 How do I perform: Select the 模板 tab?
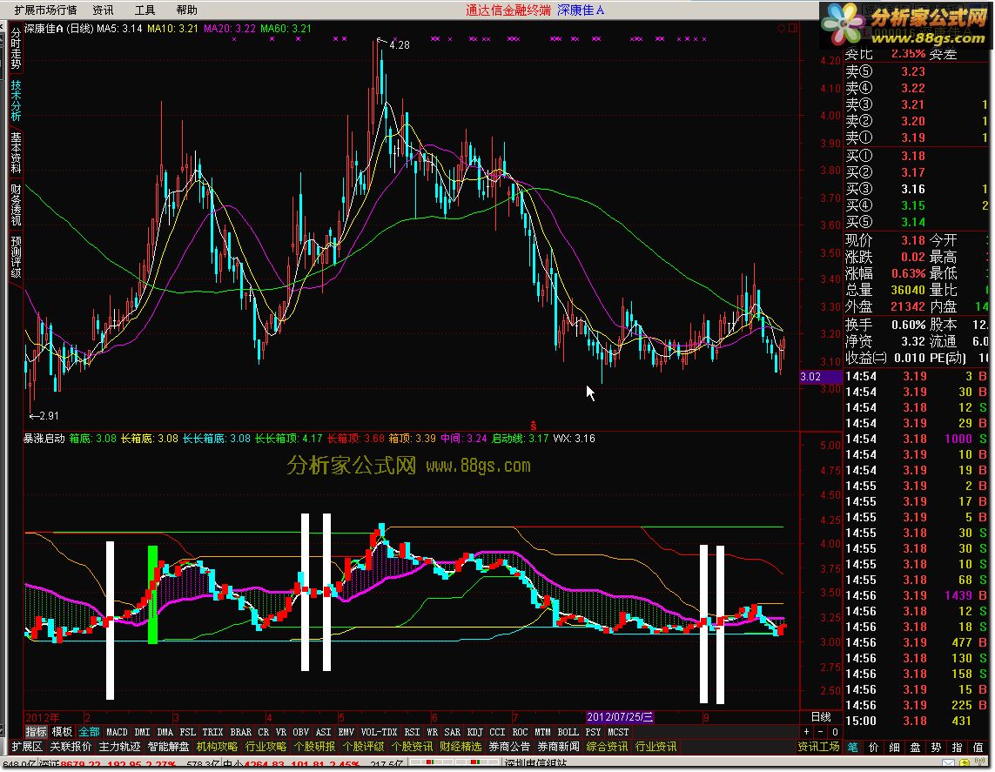[62, 732]
